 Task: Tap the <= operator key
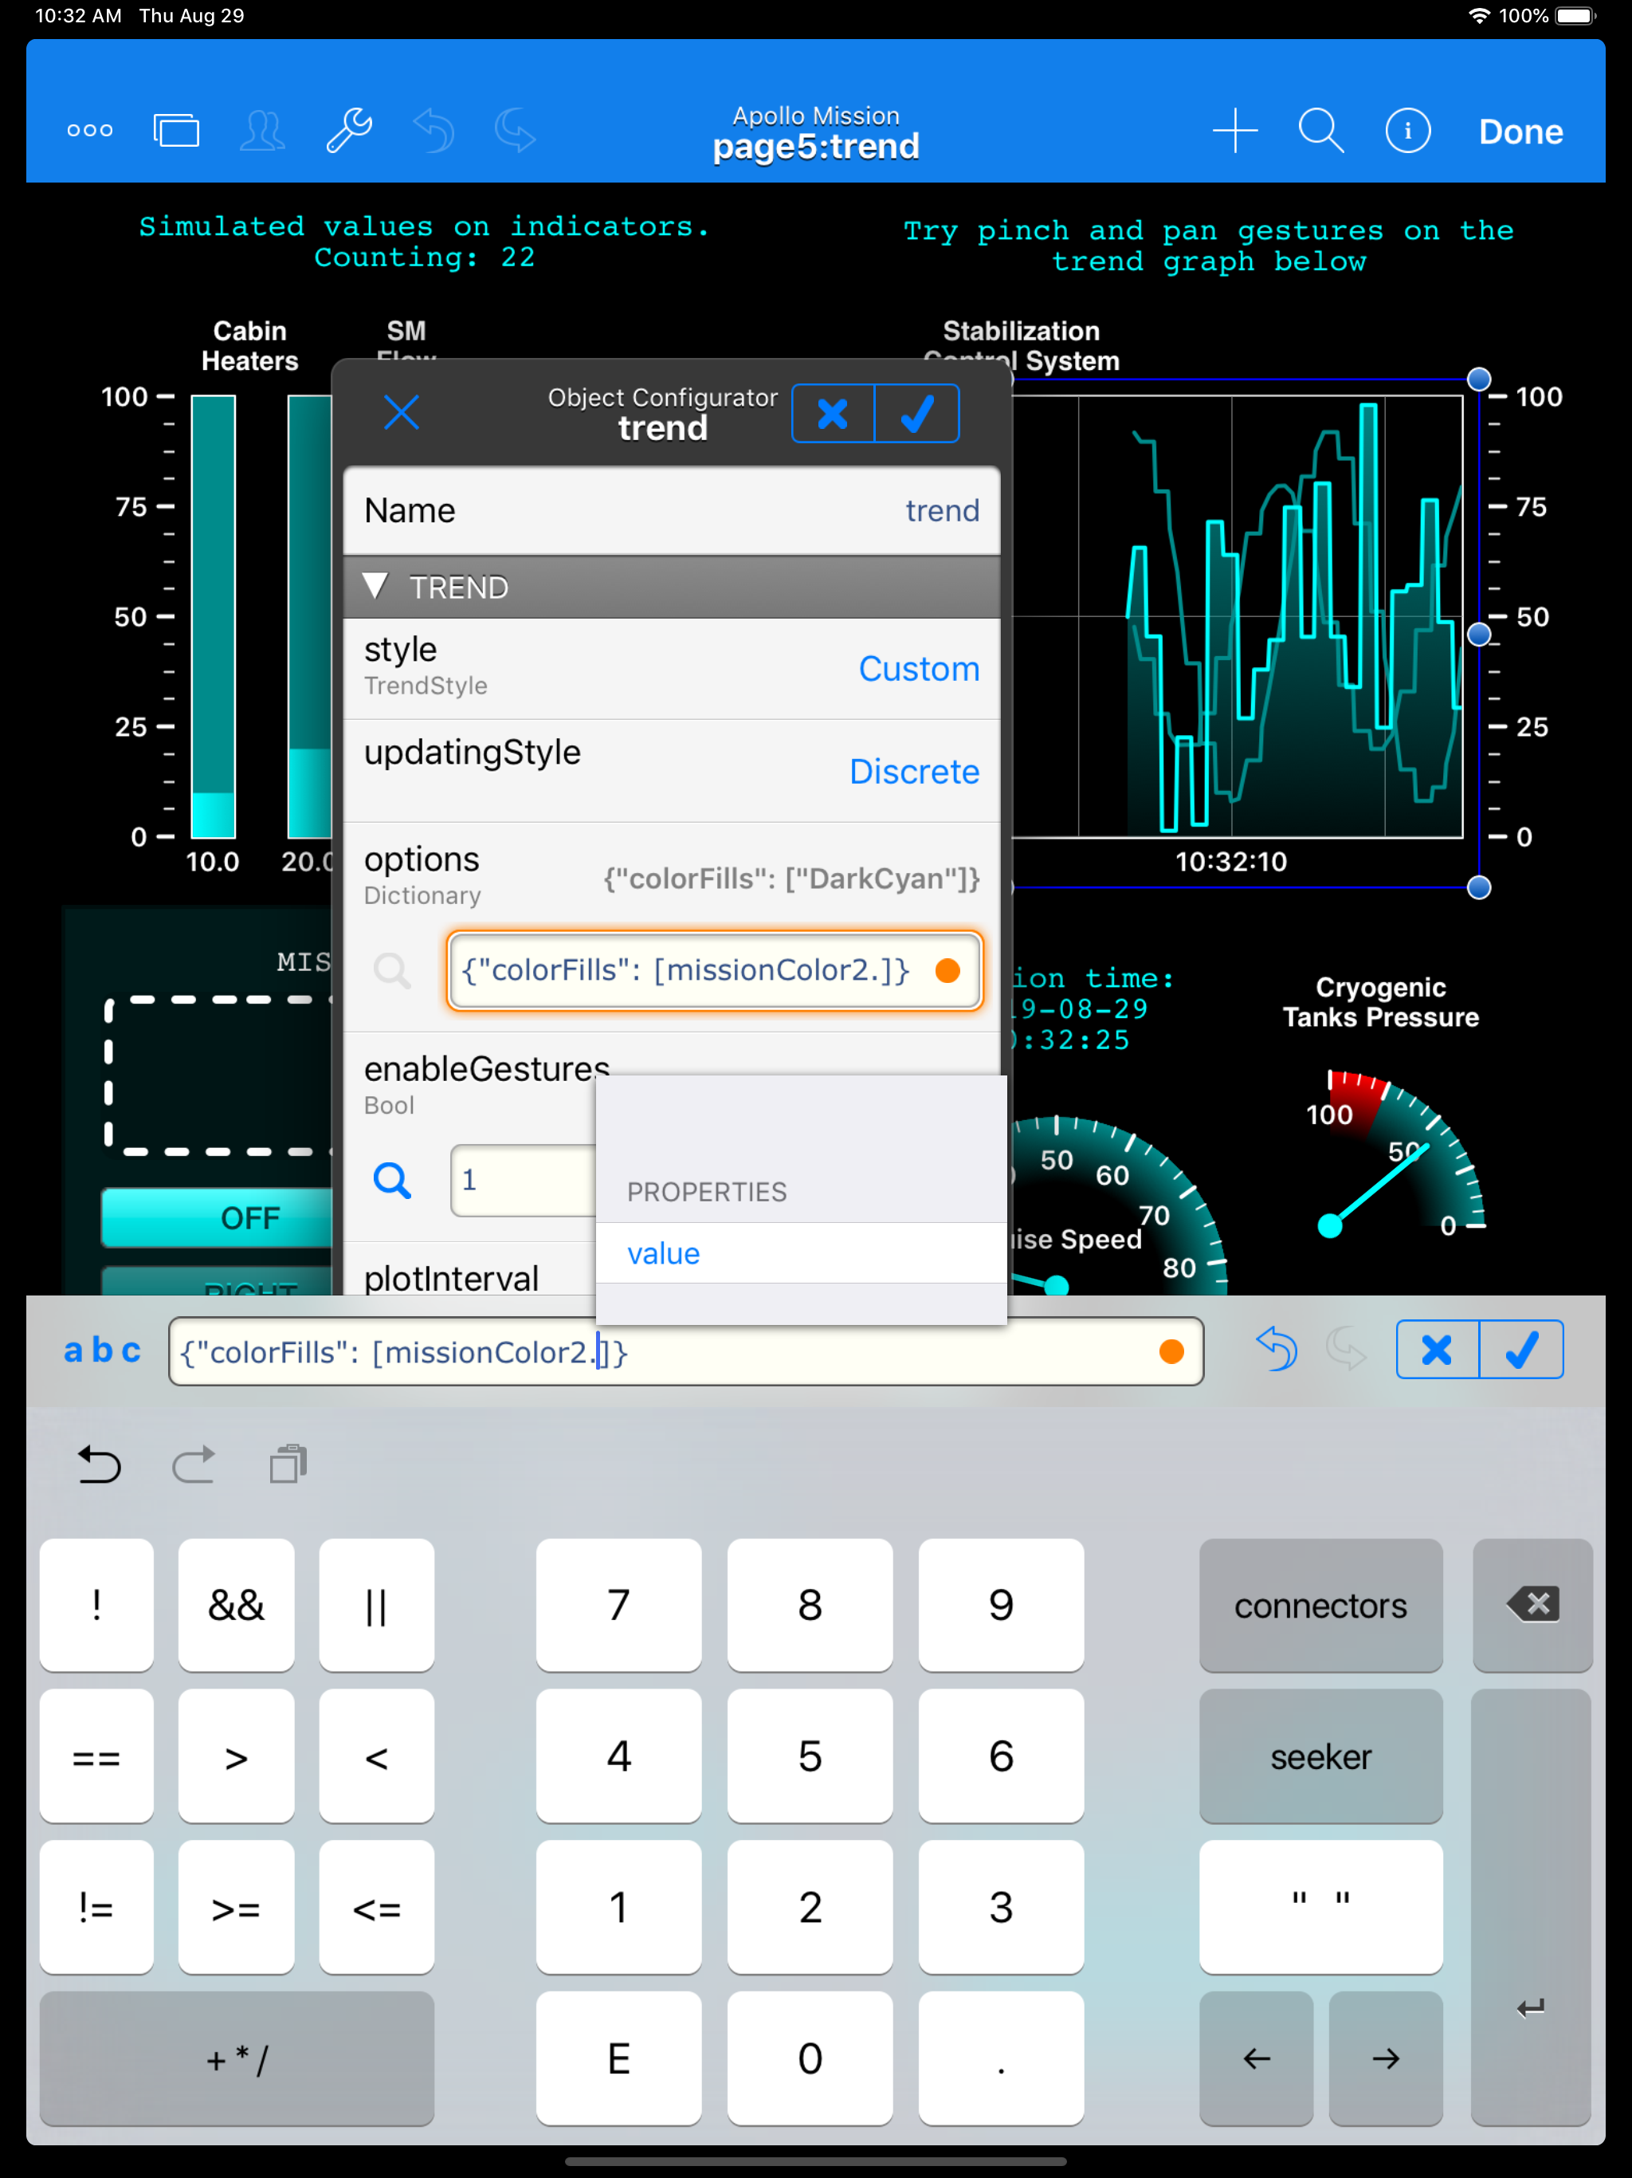(x=377, y=1909)
